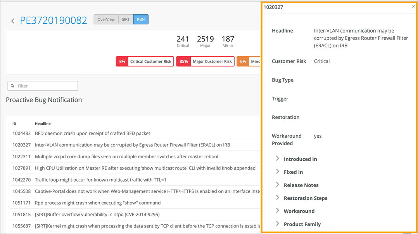Image resolution: width=418 pixels, height=234 pixels.
Task: Expand the Workaround section chevron
Action: (x=278, y=211)
